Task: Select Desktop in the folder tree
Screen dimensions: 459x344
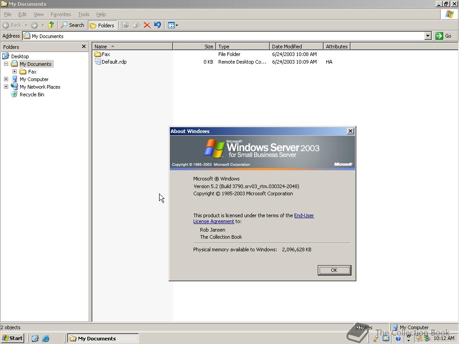Action: point(20,56)
